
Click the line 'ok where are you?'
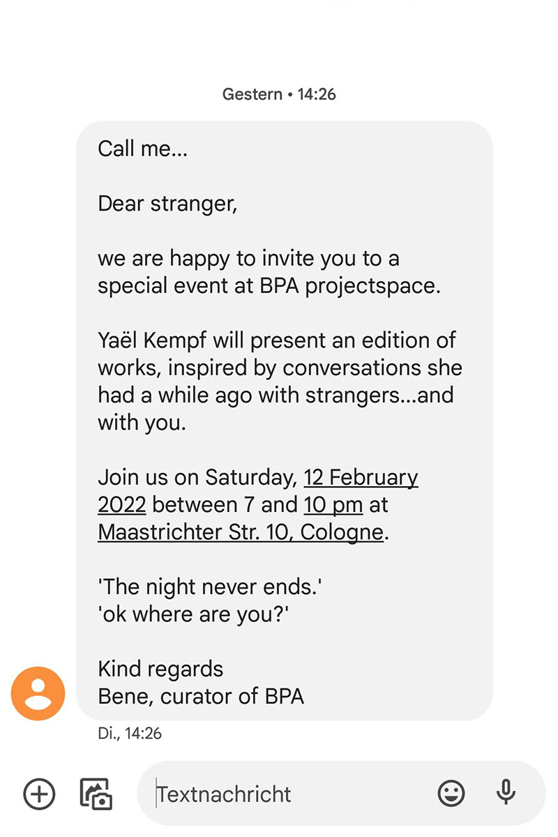click(x=193, y=614)
